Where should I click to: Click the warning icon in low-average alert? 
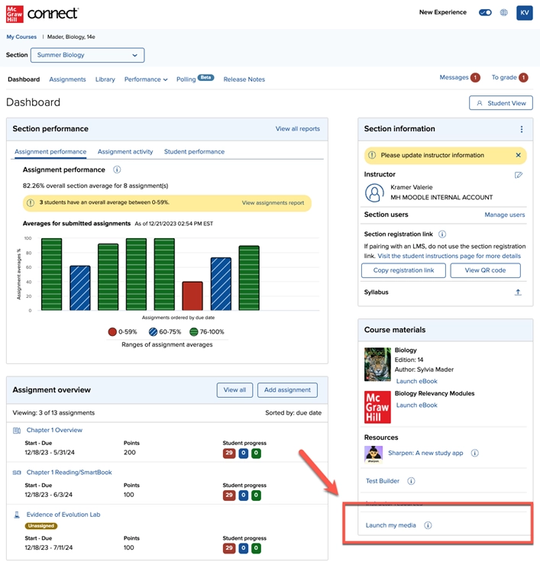pos(31,203)
